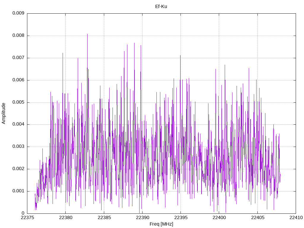Click the y-axis tick label 0.004

click(18, 124)
